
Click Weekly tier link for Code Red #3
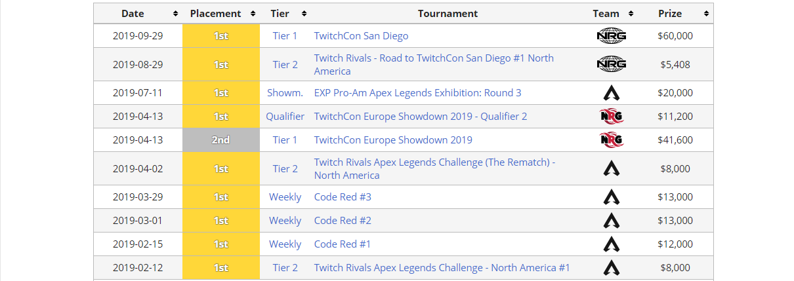point(285,197)
